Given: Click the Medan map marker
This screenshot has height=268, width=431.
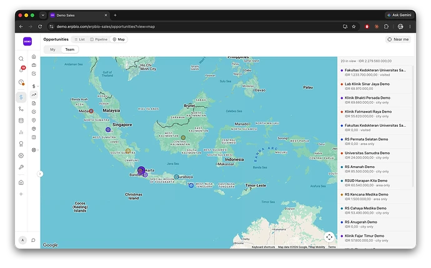Looking at the screenshot, I should [91, 111].
